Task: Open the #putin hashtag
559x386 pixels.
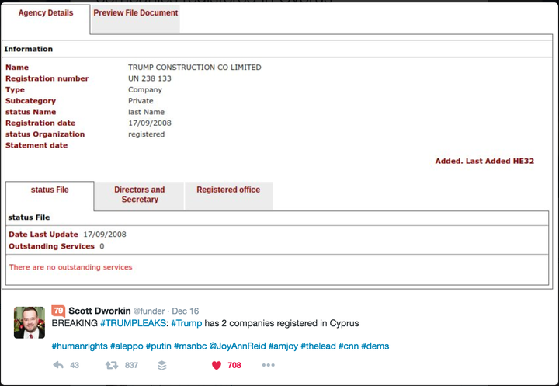Action: [158, 346]
